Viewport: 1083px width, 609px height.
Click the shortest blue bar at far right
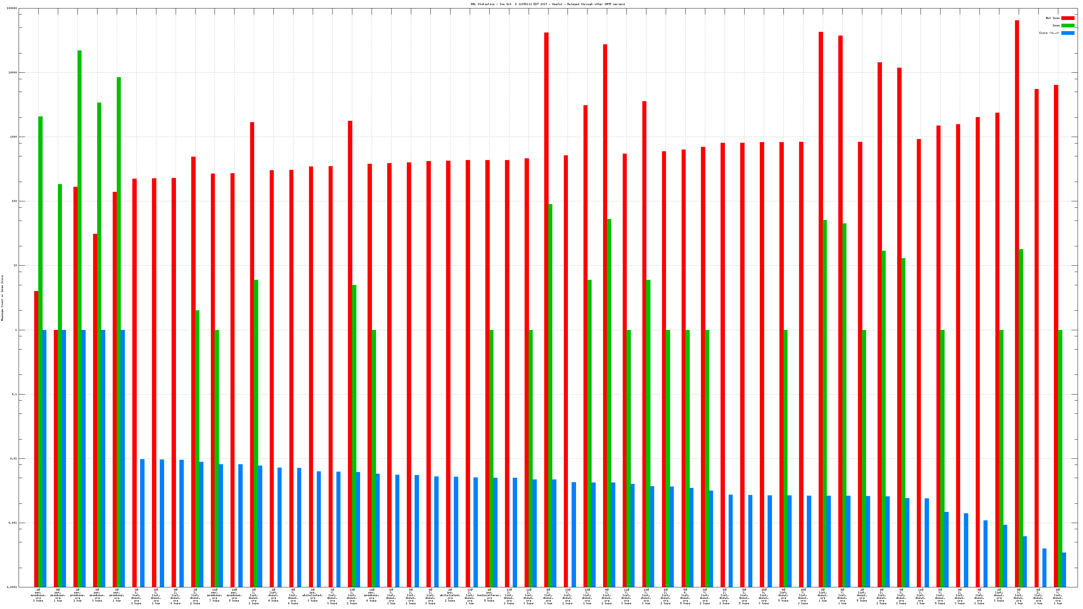(1064, 569)
